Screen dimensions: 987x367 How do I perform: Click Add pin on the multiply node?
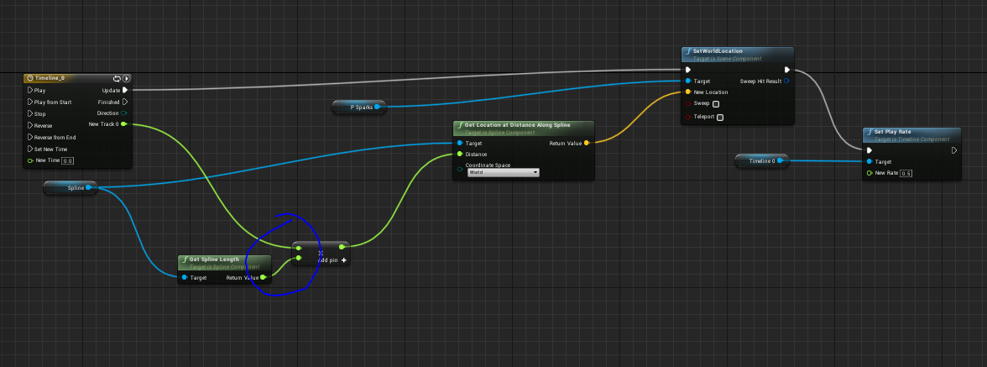[332, 260]
